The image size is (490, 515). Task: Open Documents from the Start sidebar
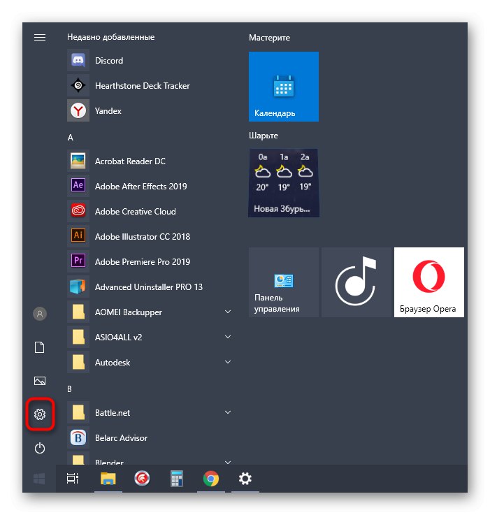click(40, 347)
